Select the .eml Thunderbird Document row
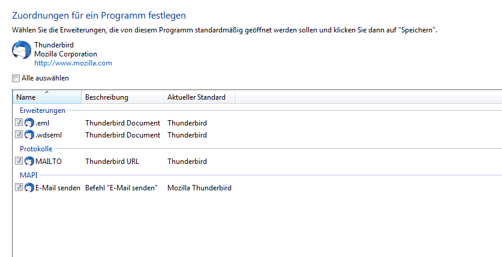 pyautogui.click(x=122, y=123)
